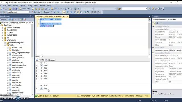The image size is (182, 102).
Task: Collapse the Tables folder node
Action: pyautogui.click(x=5, y=45)
